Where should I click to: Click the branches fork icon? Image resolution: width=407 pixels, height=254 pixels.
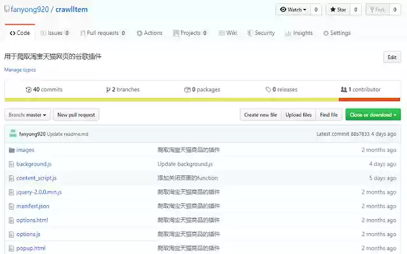(108, 90)
